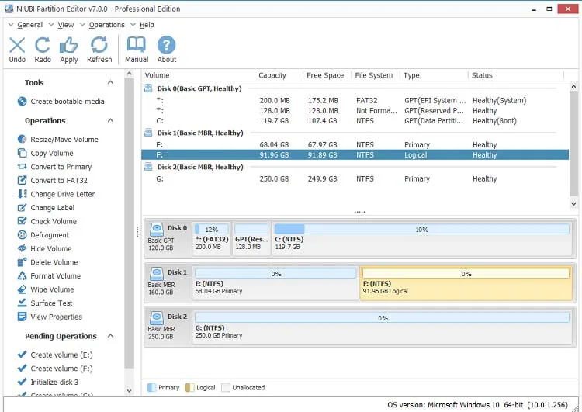The image size is (582, 412).
Task: Click the Disk 1 drive icon in disk map
Action: (x=157, y=274)
